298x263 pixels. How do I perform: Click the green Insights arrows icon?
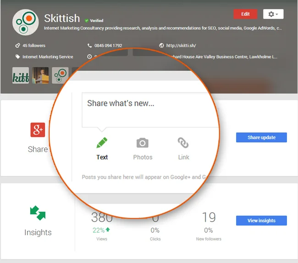click(38, 213)
